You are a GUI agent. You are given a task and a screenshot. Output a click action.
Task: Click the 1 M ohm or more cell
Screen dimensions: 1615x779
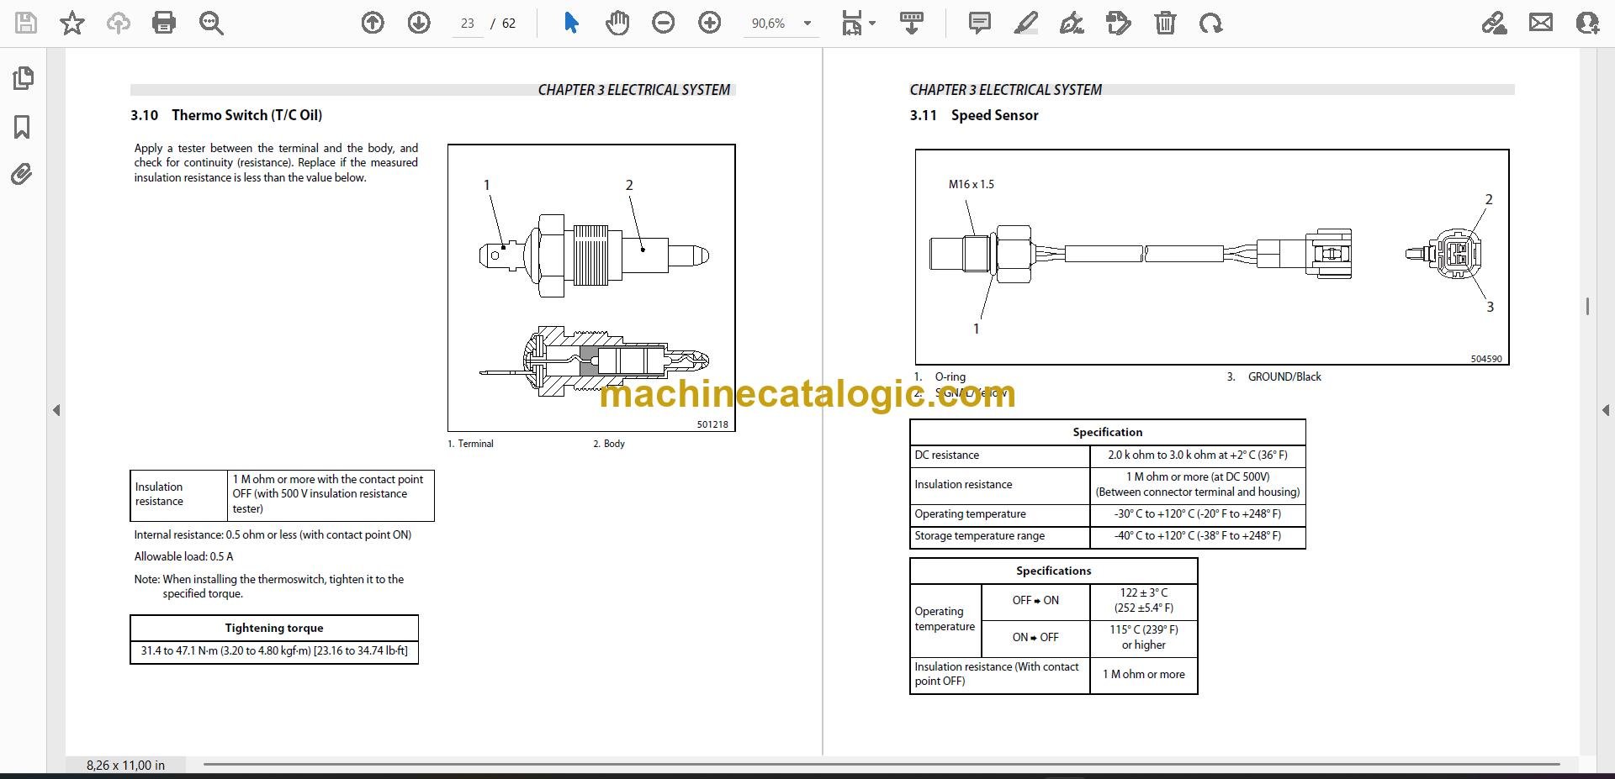pyautogui.click(x=1144, y=675)
